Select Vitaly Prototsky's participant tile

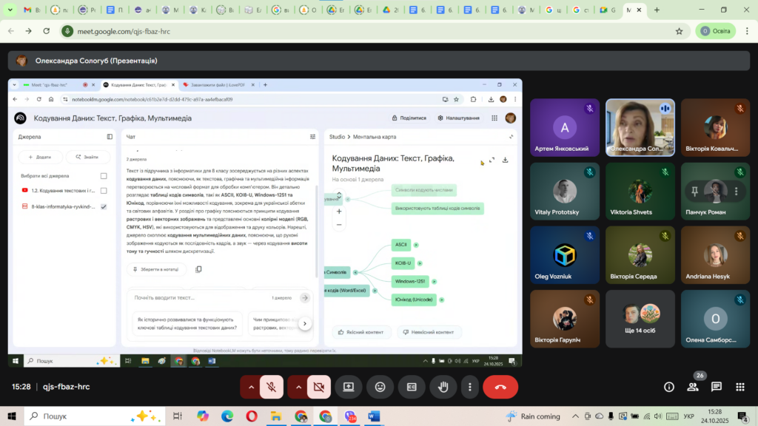click(x=565, y=192)
